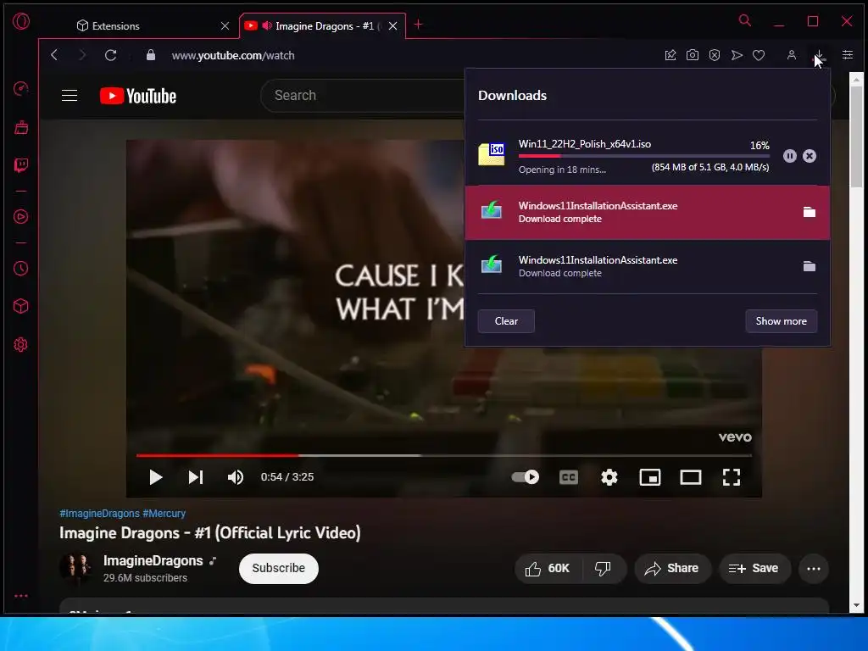
Task: Click the #Mercury hashtag
Action: (x=164, y=513)
